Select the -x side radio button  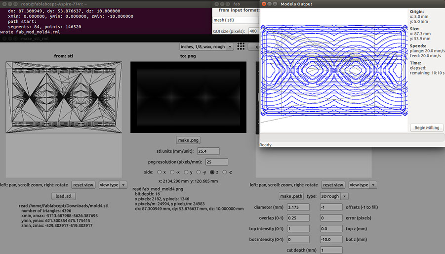(x=172, y=172)
